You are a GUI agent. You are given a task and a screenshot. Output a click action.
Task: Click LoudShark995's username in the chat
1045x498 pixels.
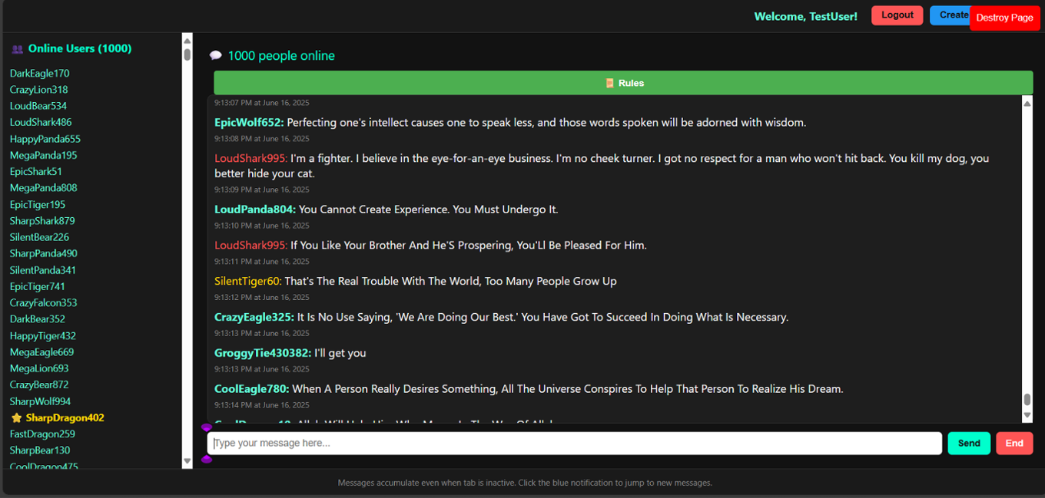click(250, 157)
